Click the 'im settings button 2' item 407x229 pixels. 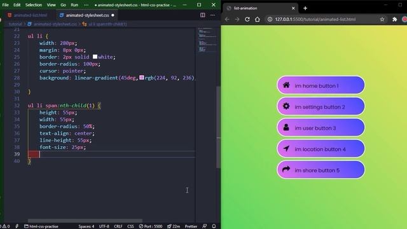(x=321, y=106)
